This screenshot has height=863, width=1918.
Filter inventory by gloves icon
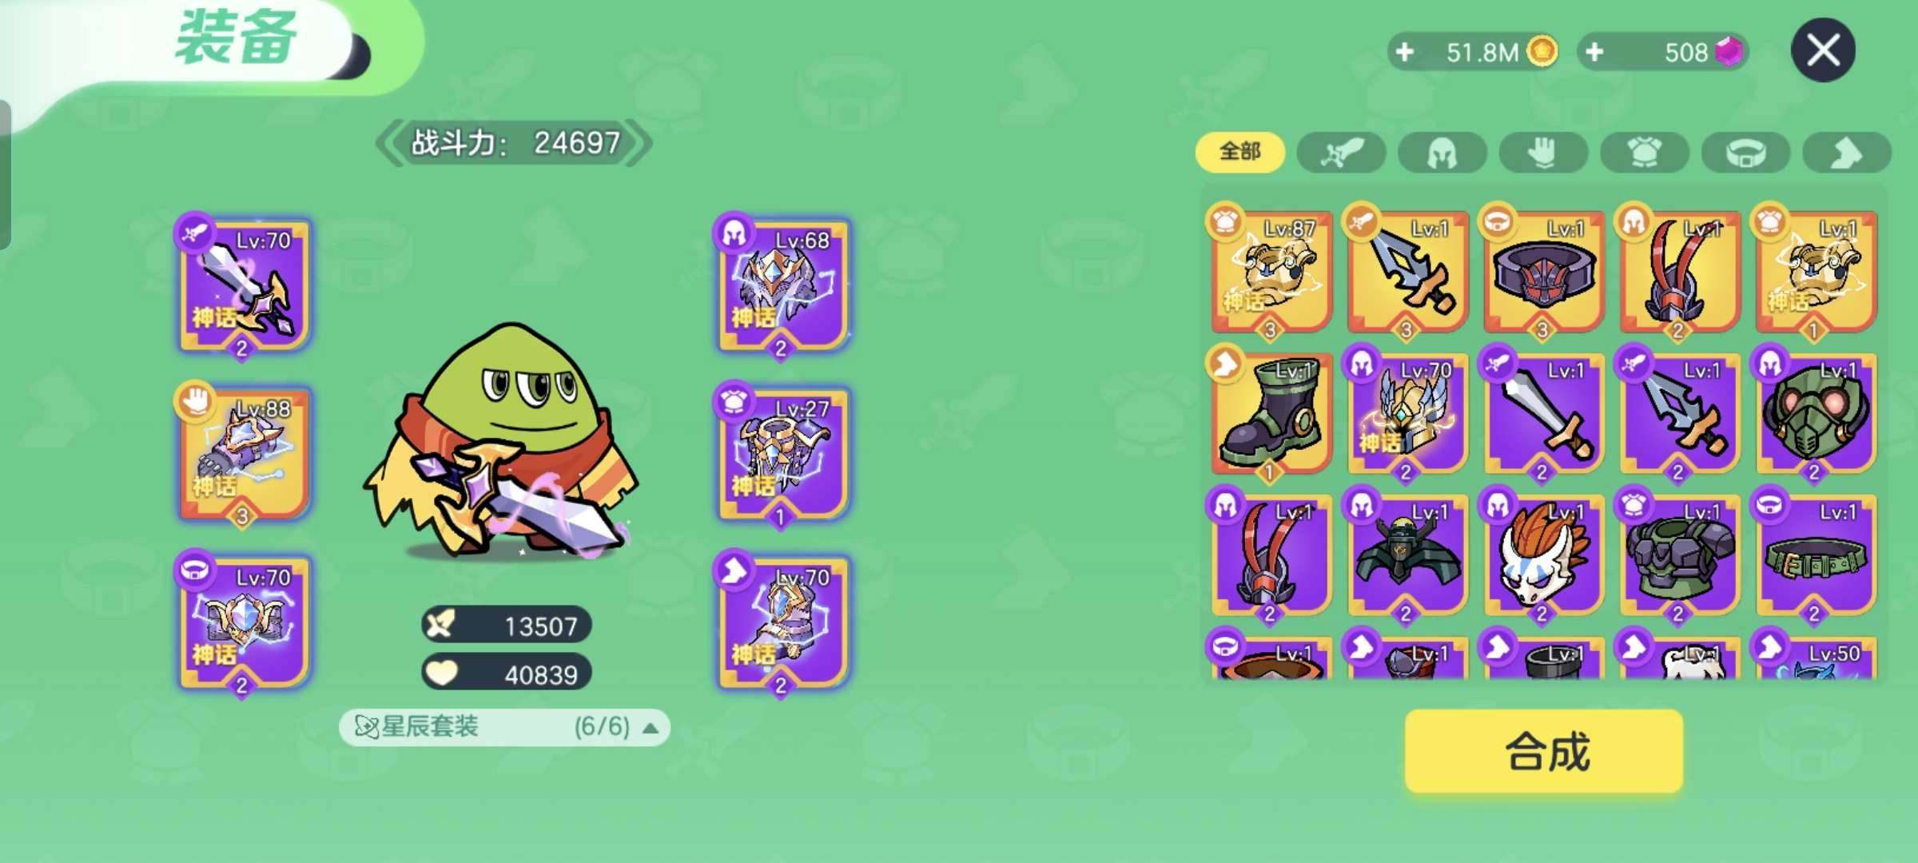[x=1543, y=152]
